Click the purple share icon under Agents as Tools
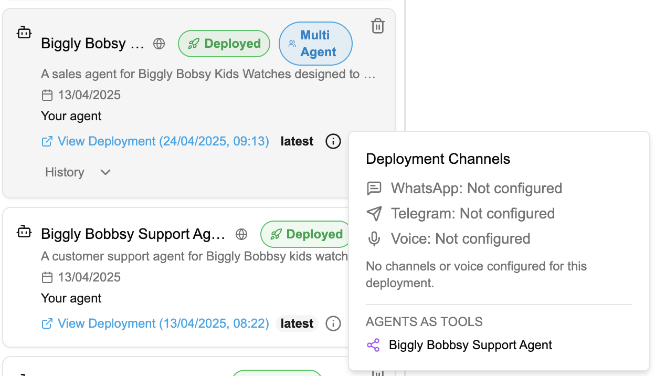Image resolution: width=655 pixels, height=376 pixels. pyautogui.click(x=373, y=345)
